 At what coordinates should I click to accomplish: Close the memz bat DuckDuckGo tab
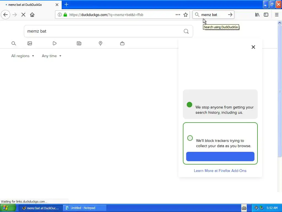57,5
